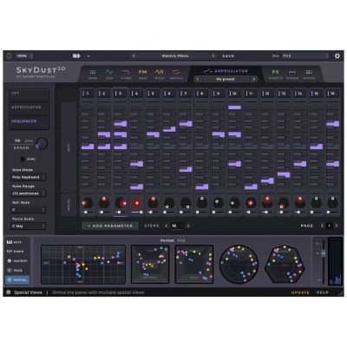The height and width of the screenshot is (347, 347).
Task: Open the Ref. Note C dropdown
Action: click(x=29, y=210)
